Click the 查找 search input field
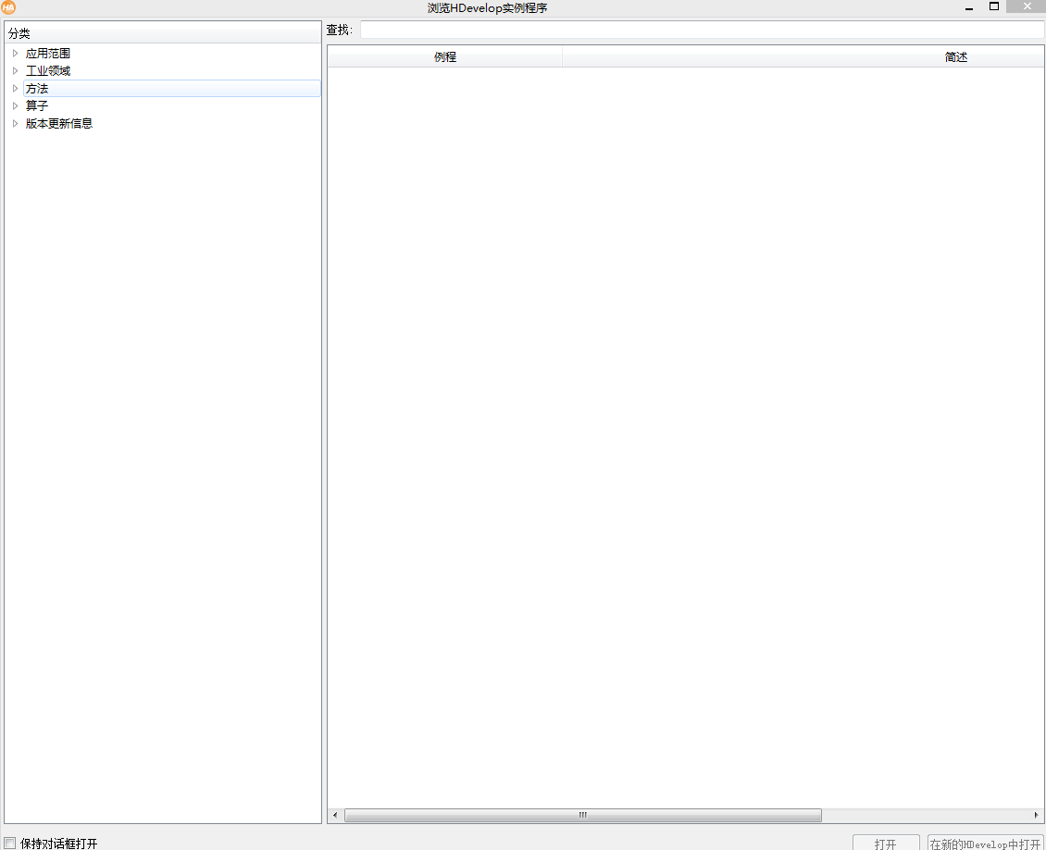This screenshot has height=850, width=1046. (x=702, y=30)
